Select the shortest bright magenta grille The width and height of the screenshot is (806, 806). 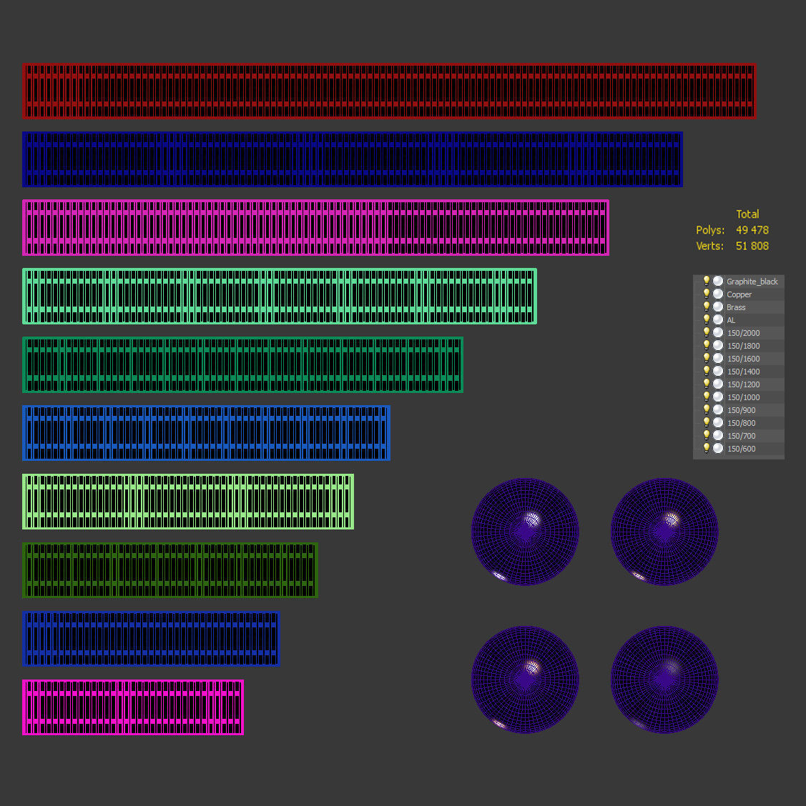tap(133, 707)
